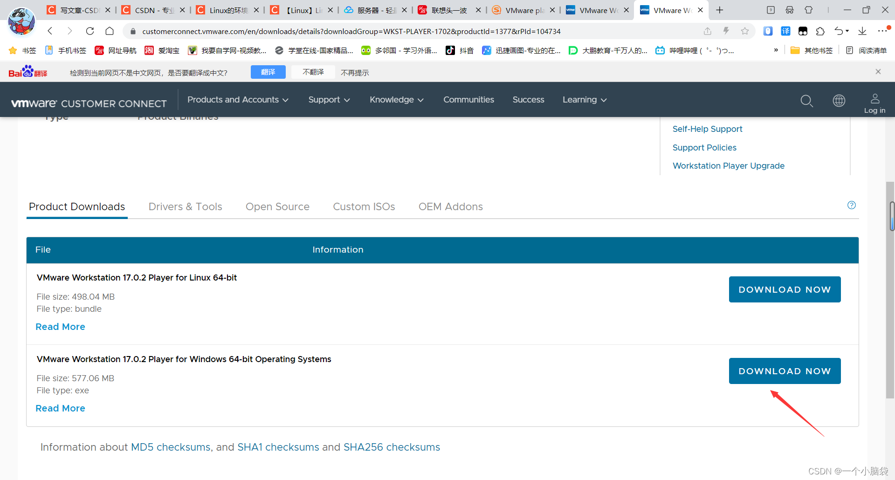Open the extensions puzzle icon

coord(820,31)
